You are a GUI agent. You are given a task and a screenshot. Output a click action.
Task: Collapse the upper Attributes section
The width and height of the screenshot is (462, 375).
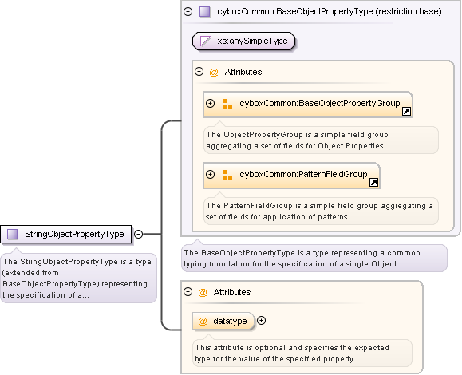[199, 72]
